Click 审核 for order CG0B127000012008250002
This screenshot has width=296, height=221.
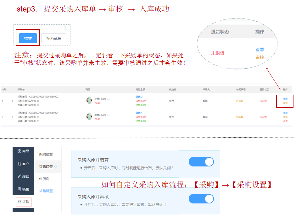coord(285,103)
